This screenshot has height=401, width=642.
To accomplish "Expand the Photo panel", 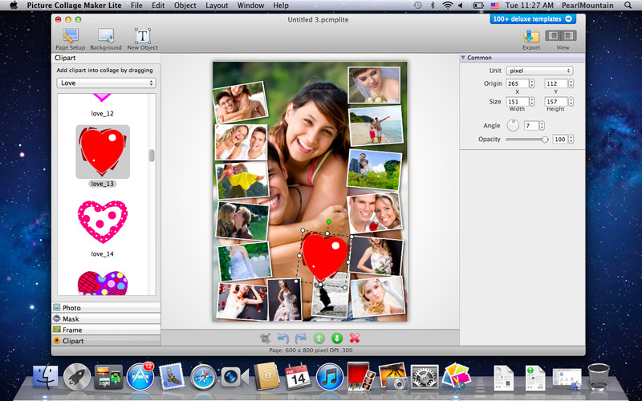I will pyautogui.click(x=106, y=308).
